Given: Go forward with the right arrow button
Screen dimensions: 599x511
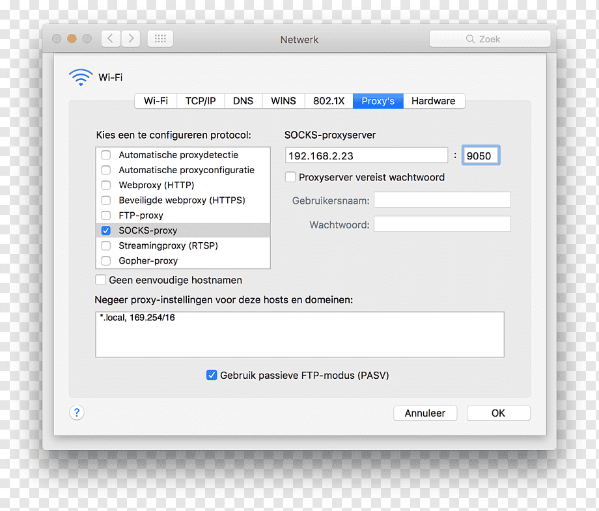Looking at the screenshot, I should coord(131,38).
